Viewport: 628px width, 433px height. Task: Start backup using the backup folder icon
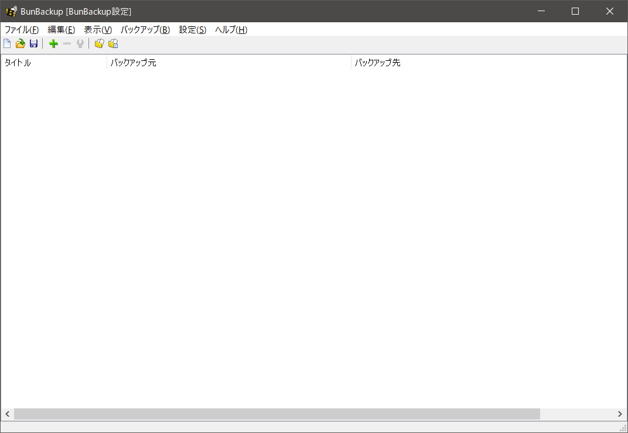pyautogui.click(x=99, y=43)
